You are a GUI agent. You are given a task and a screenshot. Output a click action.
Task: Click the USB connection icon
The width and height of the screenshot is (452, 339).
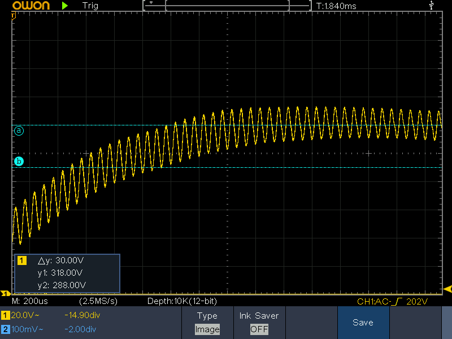click(x=432, y=5)
